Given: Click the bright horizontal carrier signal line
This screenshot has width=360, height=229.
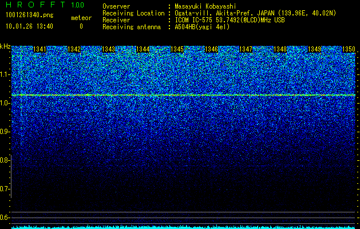Looking at the screenshot, I should pyautogui.click(x=184, y=95).
